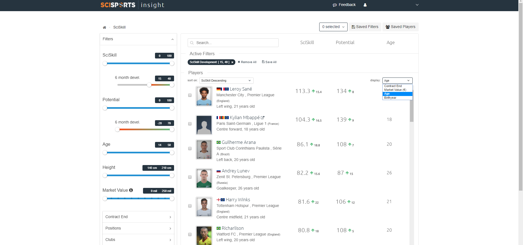
Task: Open Harry Winks's player photo
Action: 204,207
